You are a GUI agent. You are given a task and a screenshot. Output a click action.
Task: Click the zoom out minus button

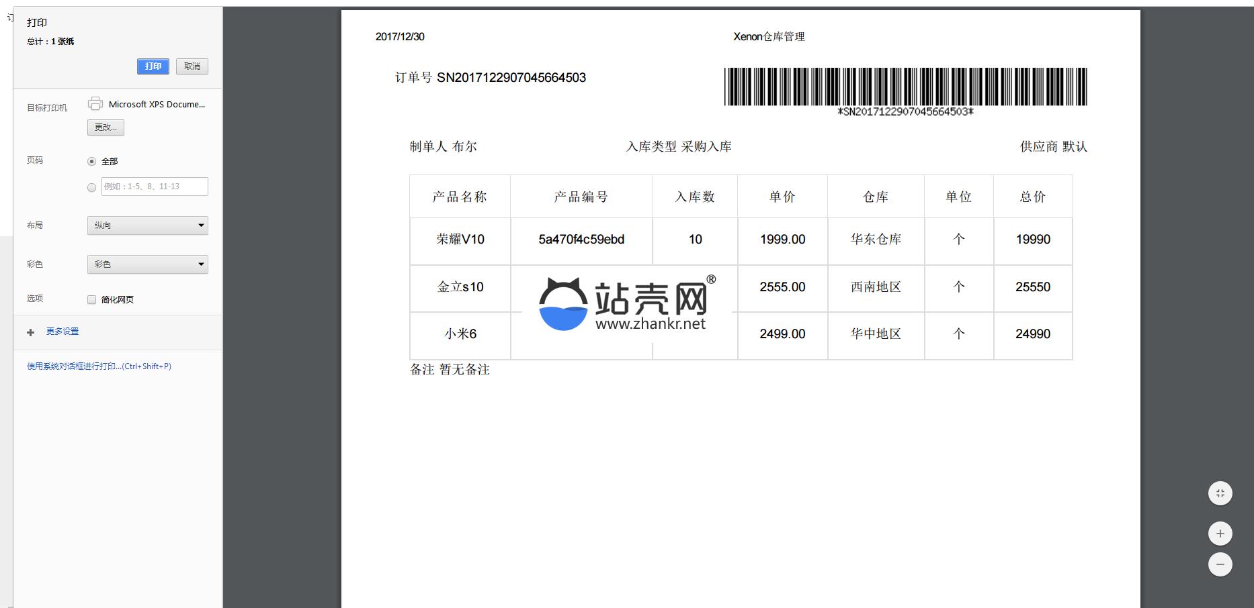pos(1220,564)
